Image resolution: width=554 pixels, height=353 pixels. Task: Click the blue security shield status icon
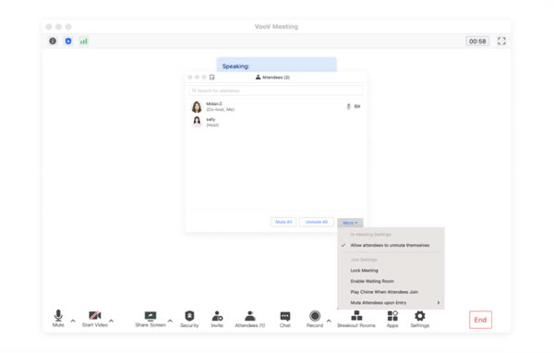pos(68,41)
